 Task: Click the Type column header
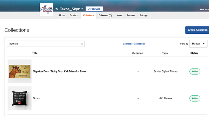[165, 53]
